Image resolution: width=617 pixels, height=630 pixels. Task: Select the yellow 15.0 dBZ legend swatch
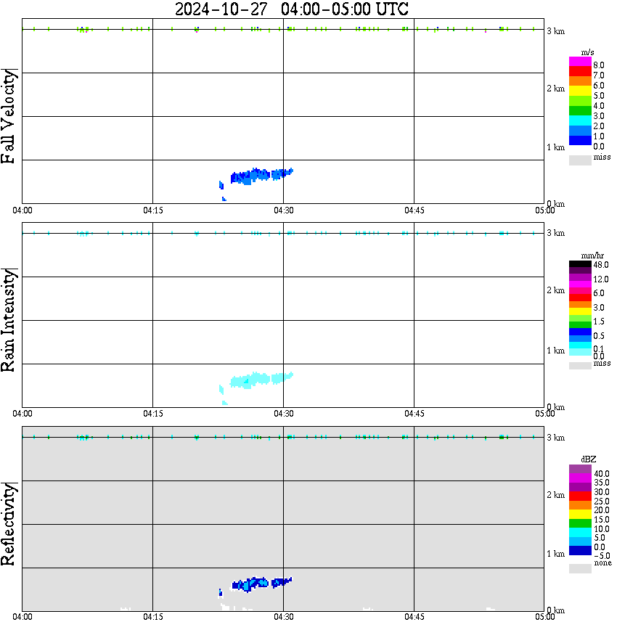click(x=580, y=515)
